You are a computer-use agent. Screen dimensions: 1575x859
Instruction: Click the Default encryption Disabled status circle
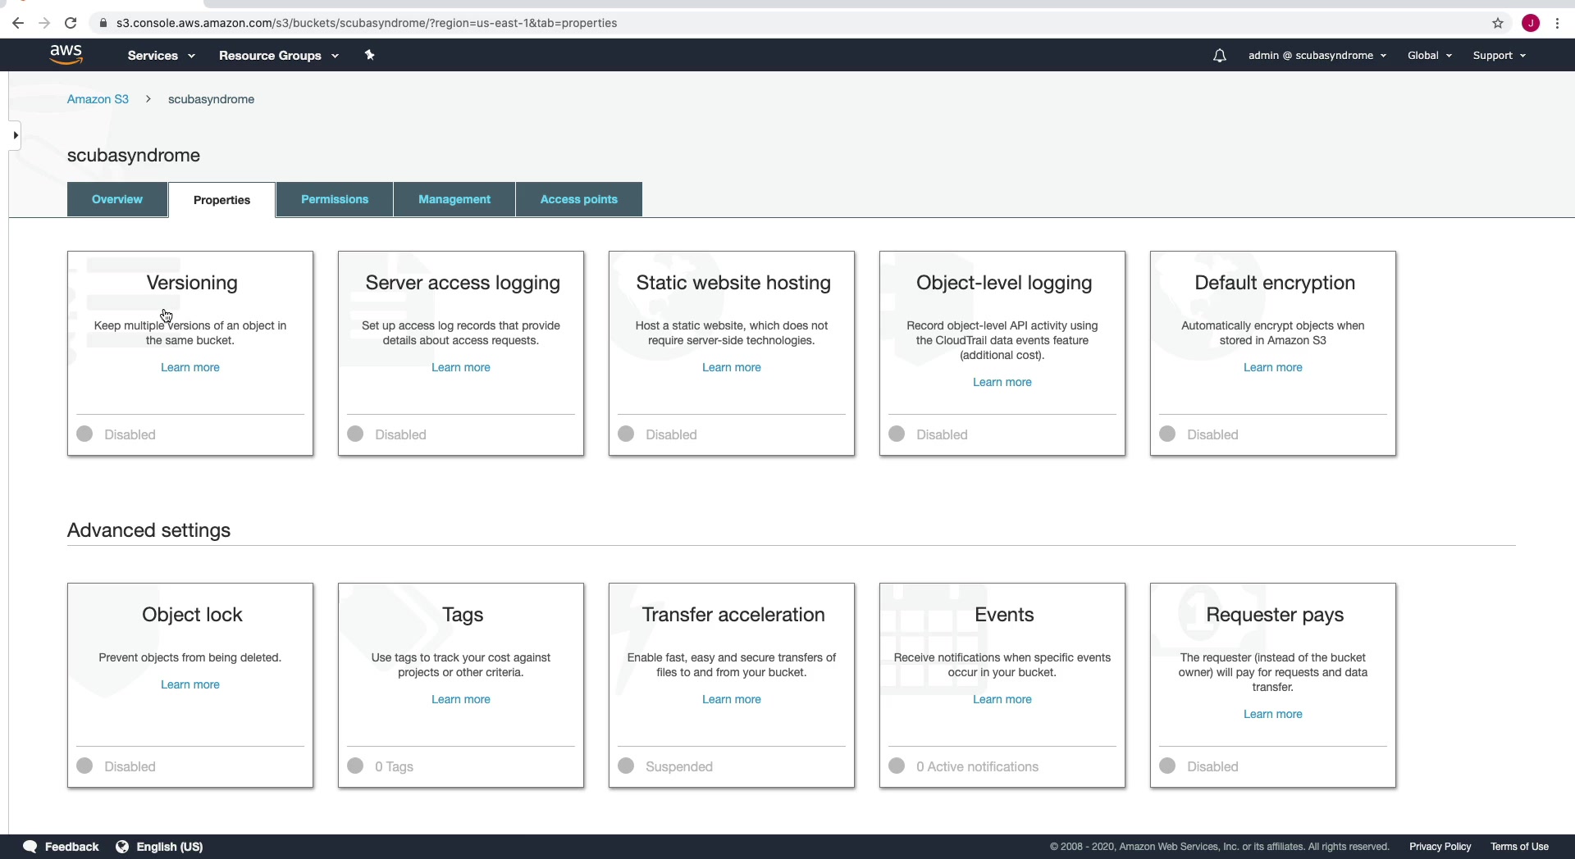pyautogui.click(x=1167, y=434)
